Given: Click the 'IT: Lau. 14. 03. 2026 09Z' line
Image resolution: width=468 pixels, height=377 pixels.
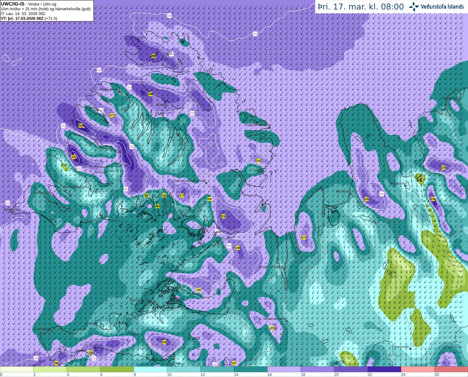Looking at the screenshot, I should pos(23,14).
